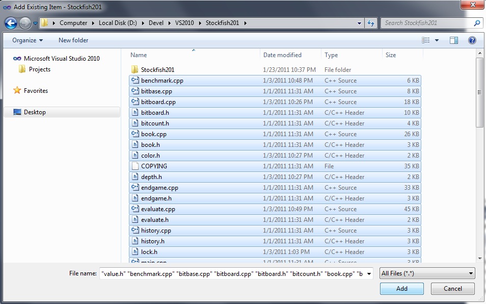
Task: Open the All Files (*.*) filter dropdown
Action: 427,273
